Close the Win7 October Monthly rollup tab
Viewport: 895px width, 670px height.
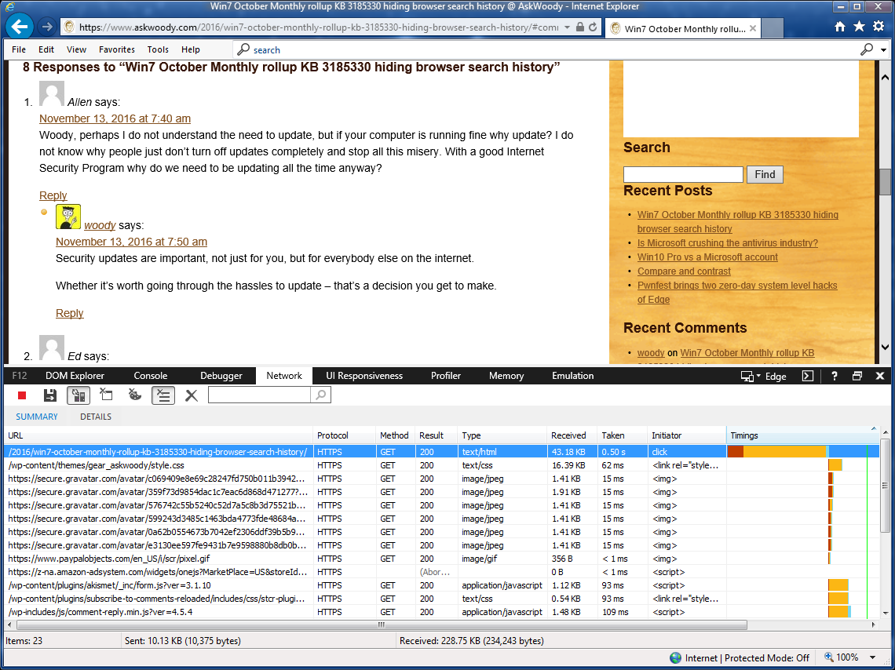click(x=753, y=28)
